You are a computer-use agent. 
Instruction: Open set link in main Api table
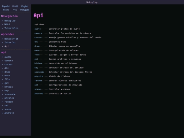[x=36, y=85]
